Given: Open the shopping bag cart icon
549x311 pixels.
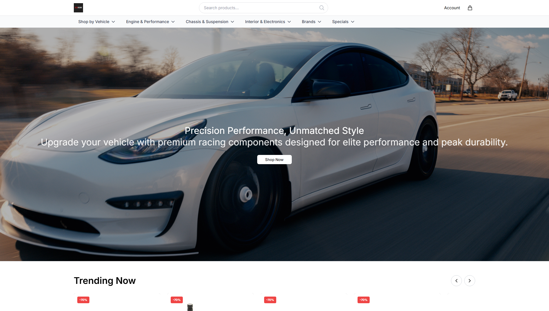Looking at the screenshot, I should pyautogui.click(x=470, y=8).
